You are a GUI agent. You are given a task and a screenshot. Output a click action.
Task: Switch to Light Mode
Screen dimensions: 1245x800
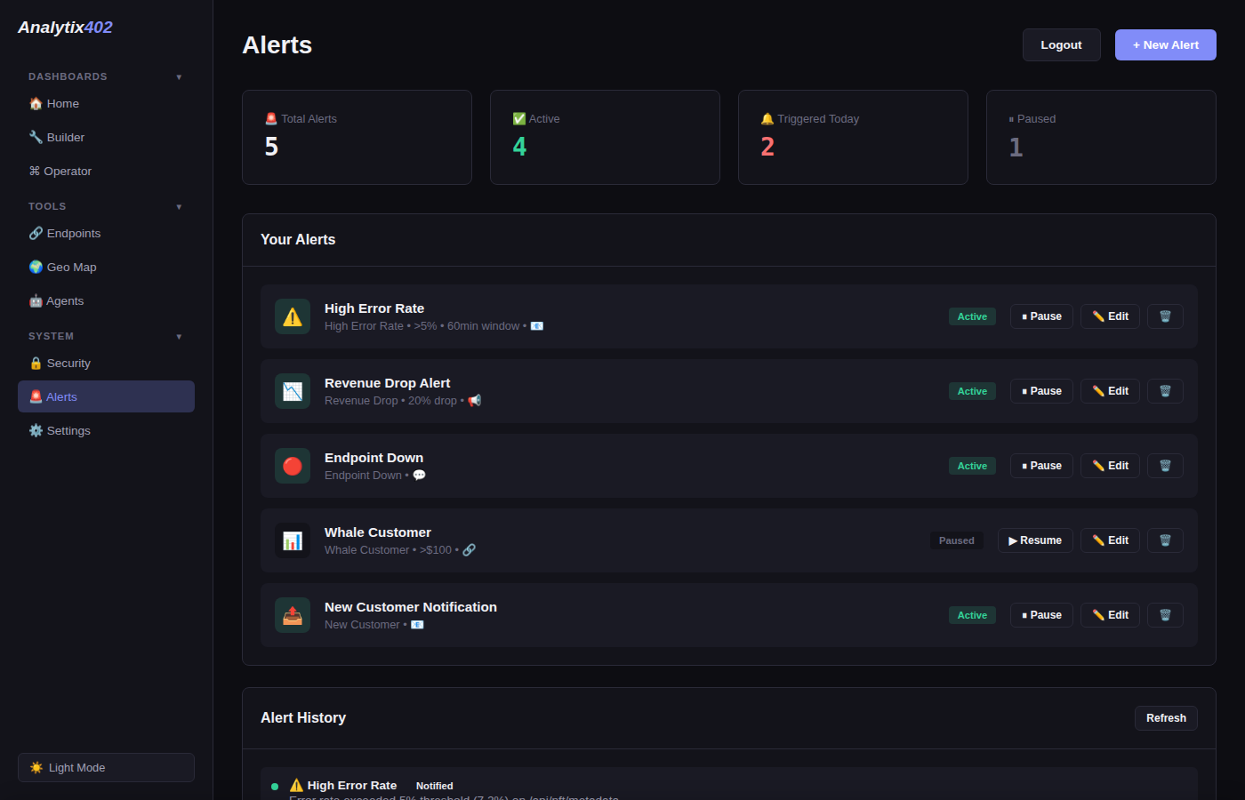coord(105,767)
